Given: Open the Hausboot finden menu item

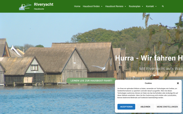Looking at the screenshot, I should [x=91, y=6].
